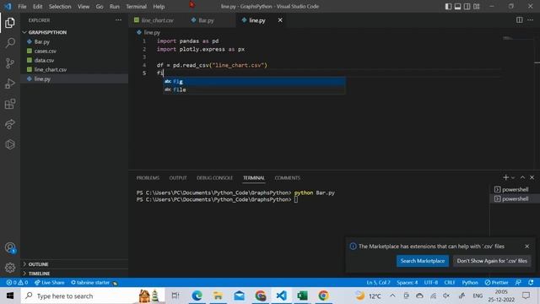This screenshot has width=540, height=304.
Task: Click the Explorer more actions ellipsis
Action: pyautogui.click(x=118, y=20)
